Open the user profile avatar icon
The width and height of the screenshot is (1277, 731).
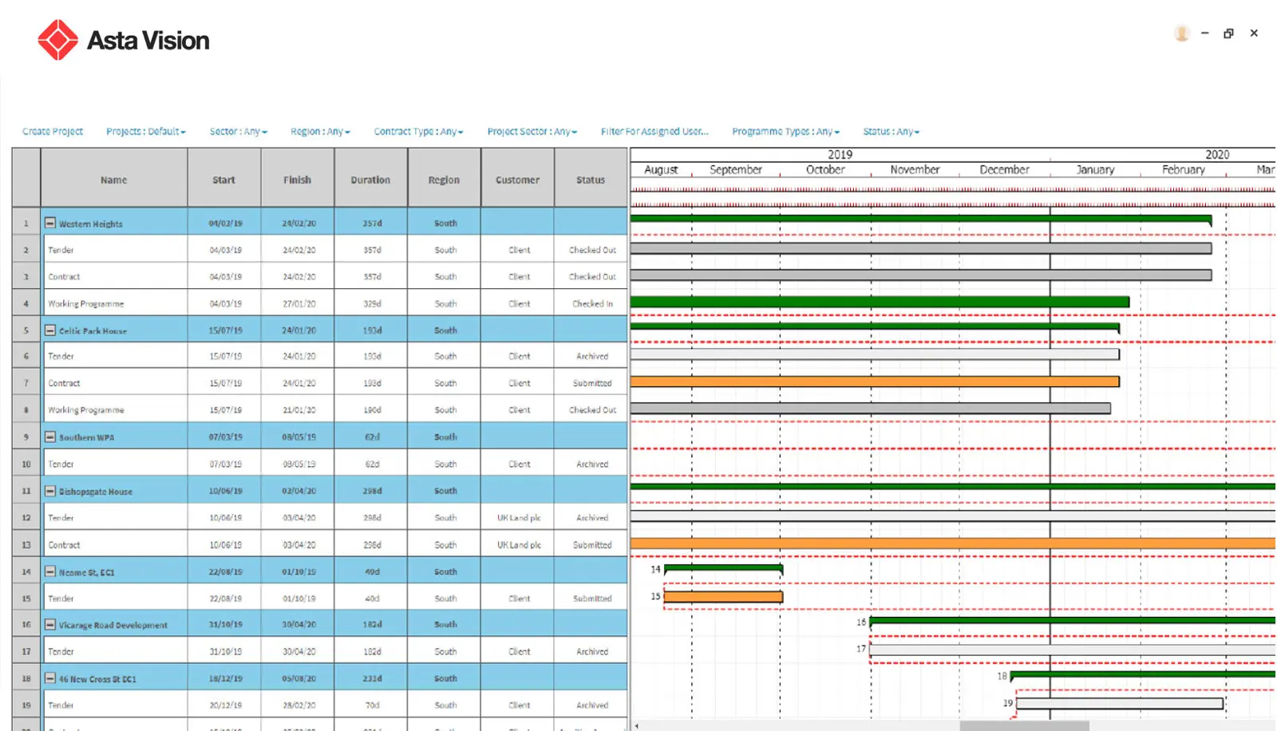point(1182,34)
